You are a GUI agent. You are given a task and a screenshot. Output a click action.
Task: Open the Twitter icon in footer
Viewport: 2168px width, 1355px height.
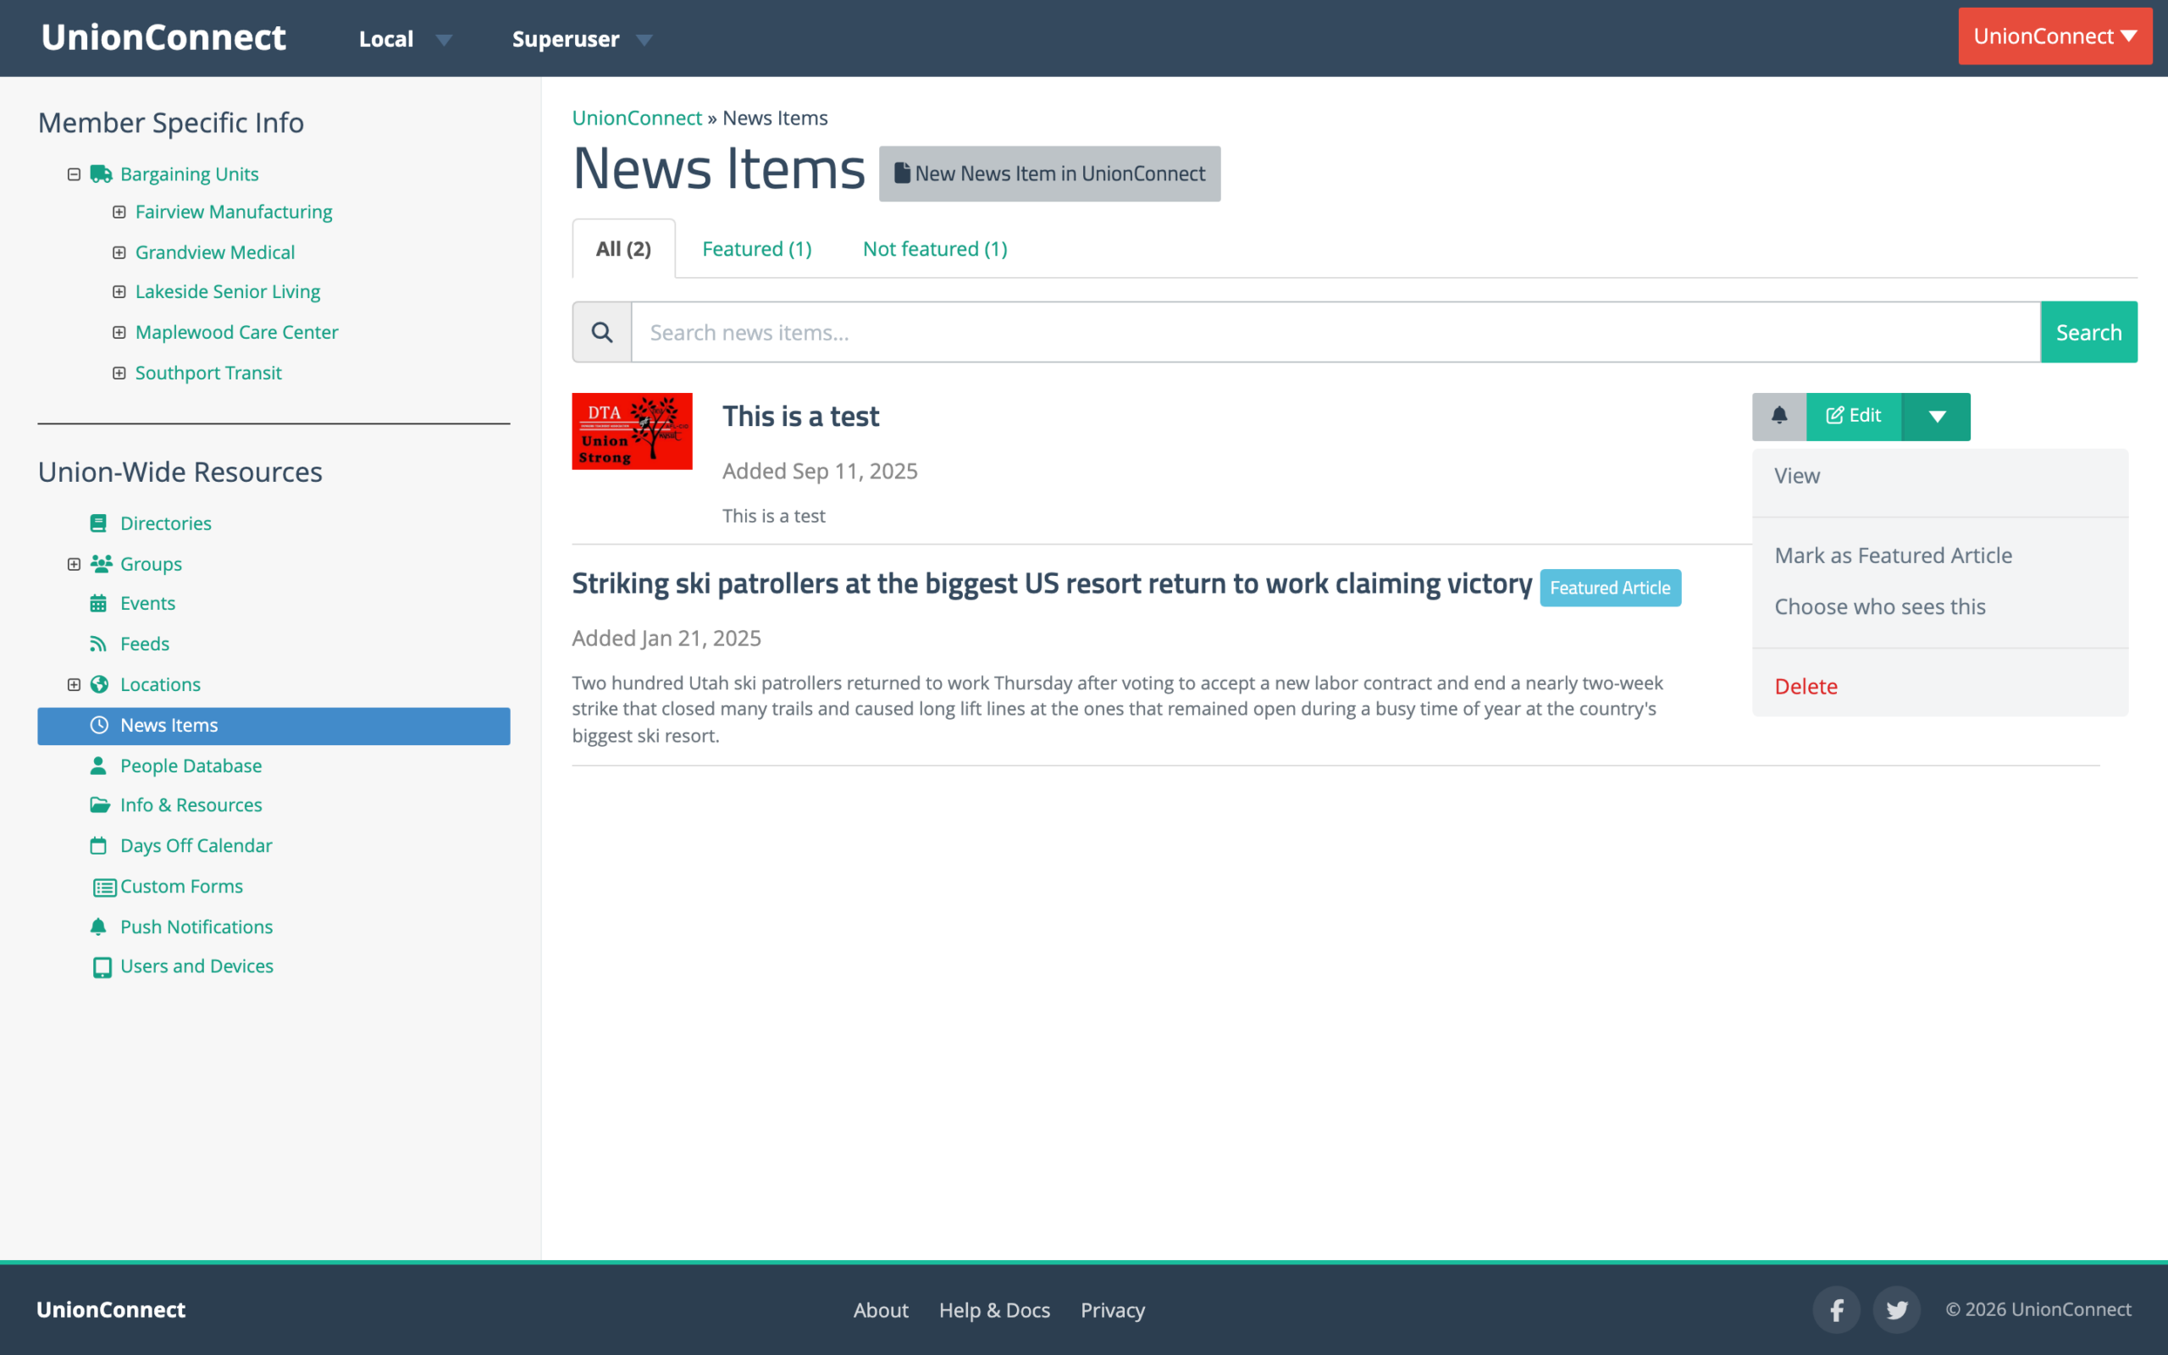1896,1309
